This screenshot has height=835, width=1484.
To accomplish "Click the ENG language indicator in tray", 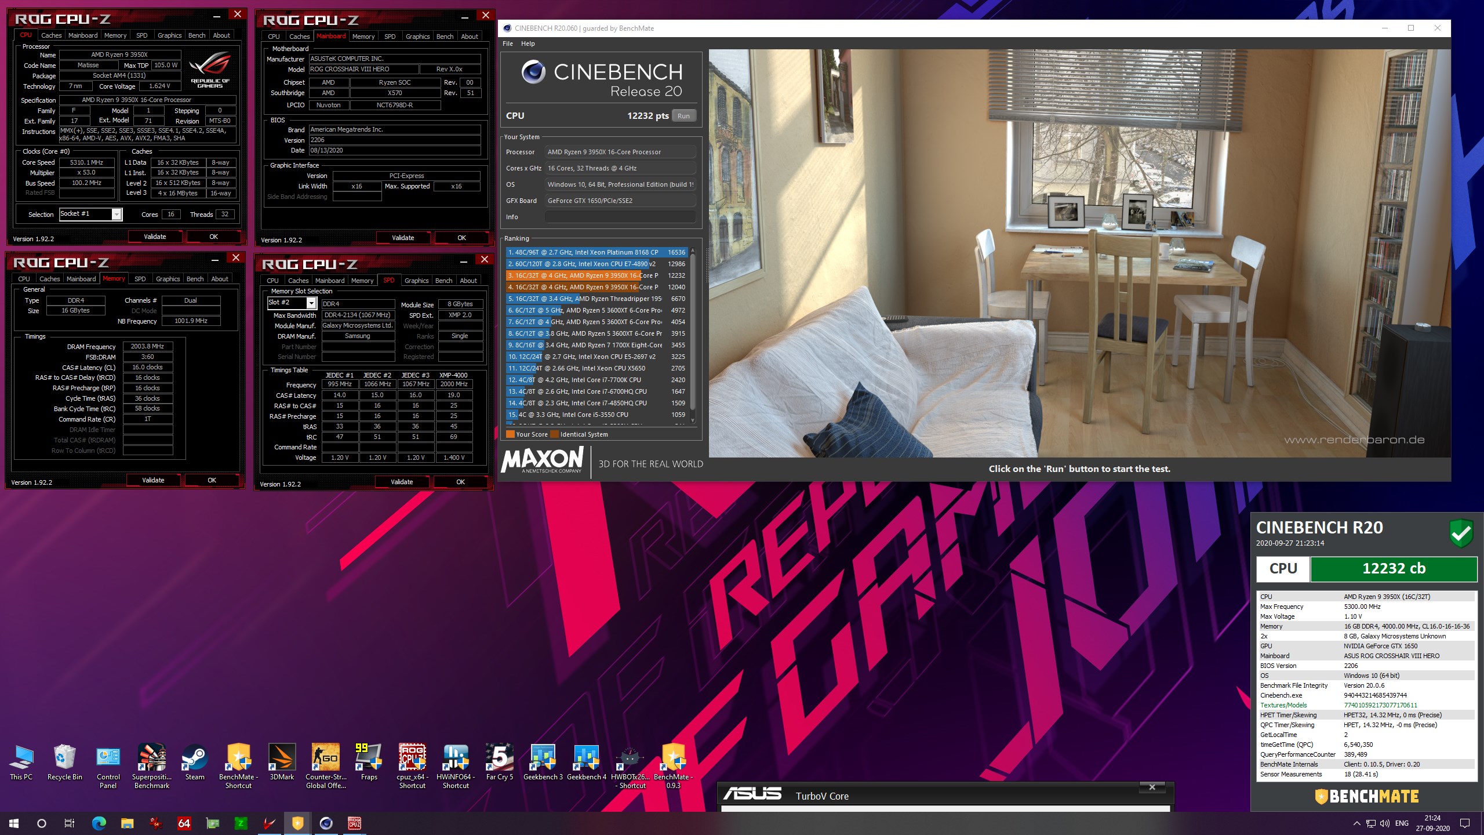I will (x=1402, y=823).
